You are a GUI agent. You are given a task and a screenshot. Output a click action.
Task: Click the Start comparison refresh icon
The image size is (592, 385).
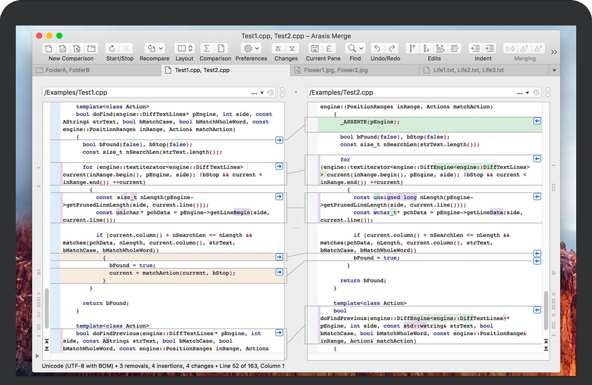point(112,49)
